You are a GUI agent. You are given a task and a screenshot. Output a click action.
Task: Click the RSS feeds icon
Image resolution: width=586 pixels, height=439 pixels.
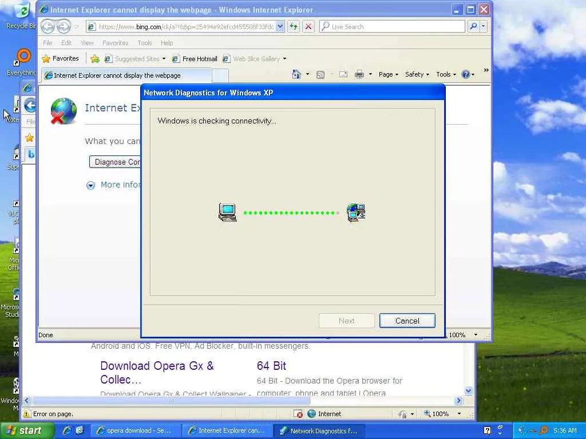[320, 75]
